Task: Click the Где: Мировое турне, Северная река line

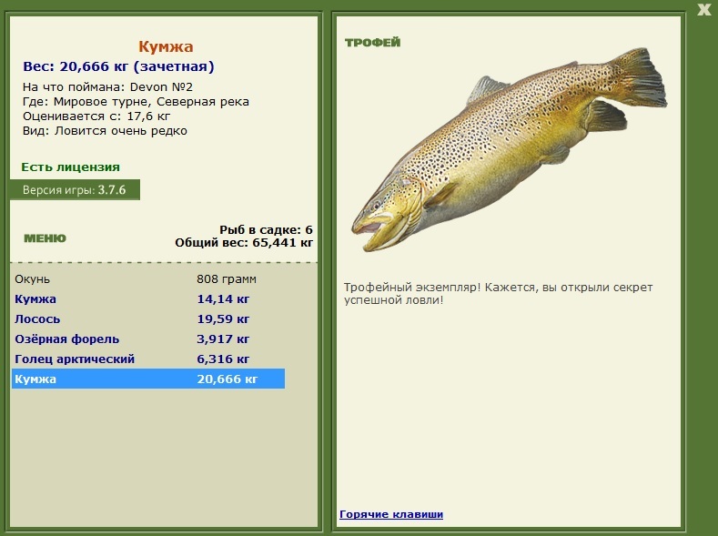Action: tap(136, 102)
